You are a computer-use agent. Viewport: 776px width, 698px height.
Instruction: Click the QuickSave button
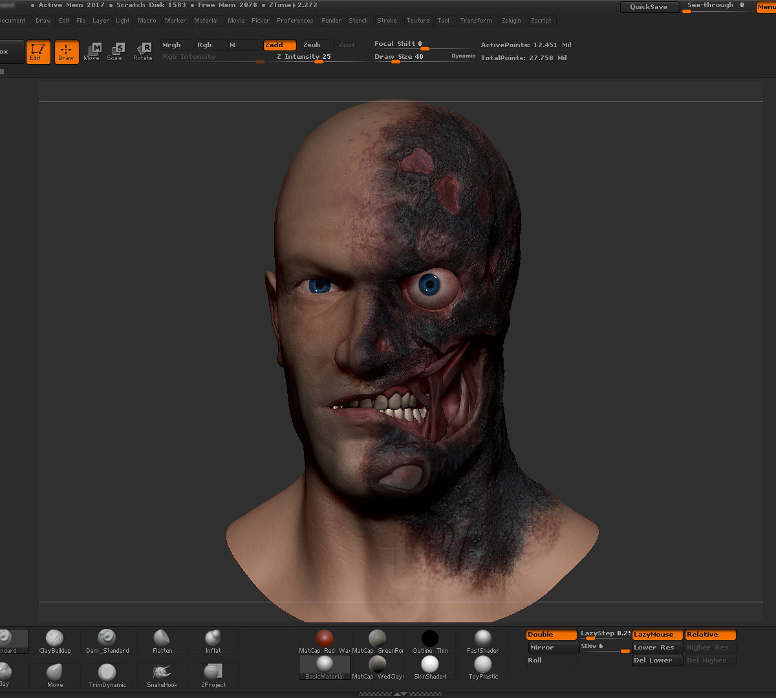(x=649, y=7)
